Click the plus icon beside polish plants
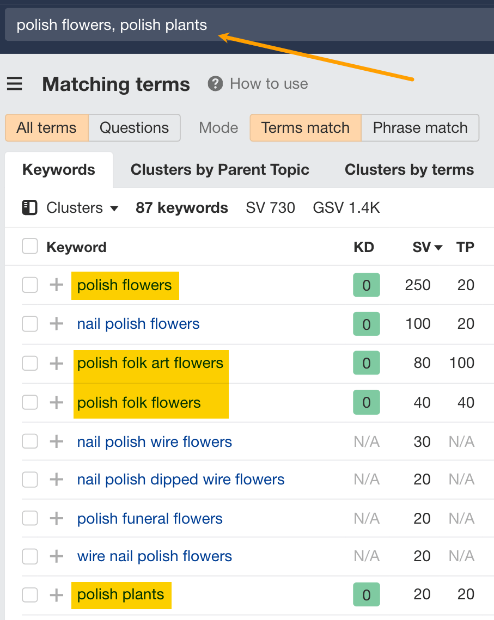Screen dimensions: 494x620 pyautogui.click(x=56, y=594)
